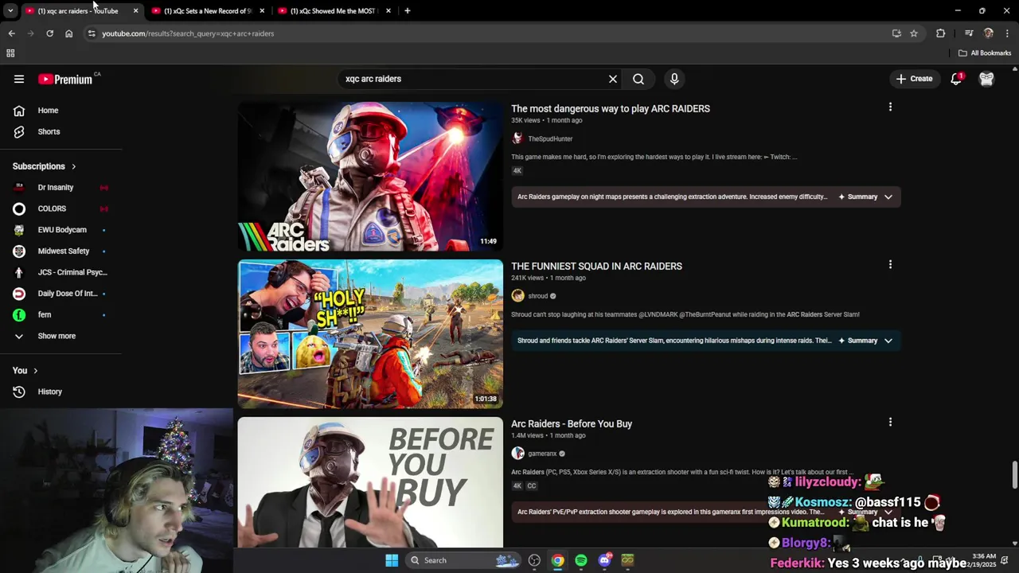Open the EWU Bodycam subscription channel
Viewport: 1019px width, 573px height.
pyautogui.click(x=61, y=230)
